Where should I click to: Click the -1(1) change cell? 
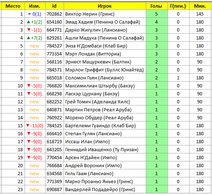(35, 30)
